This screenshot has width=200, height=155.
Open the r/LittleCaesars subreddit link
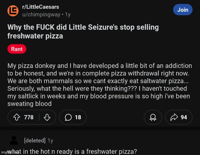41,7
